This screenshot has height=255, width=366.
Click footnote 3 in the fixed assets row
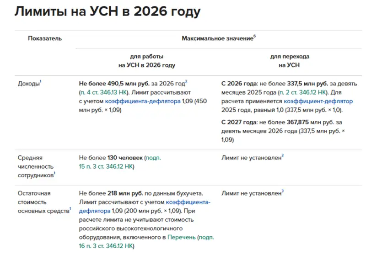[283, 191]
